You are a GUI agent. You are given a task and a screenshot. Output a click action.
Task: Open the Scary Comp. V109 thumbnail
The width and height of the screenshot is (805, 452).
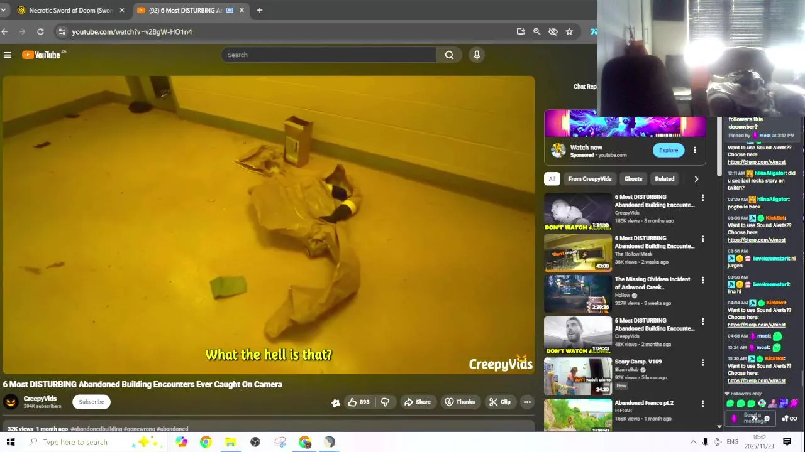pyautogui.click(x=578, y=376)
